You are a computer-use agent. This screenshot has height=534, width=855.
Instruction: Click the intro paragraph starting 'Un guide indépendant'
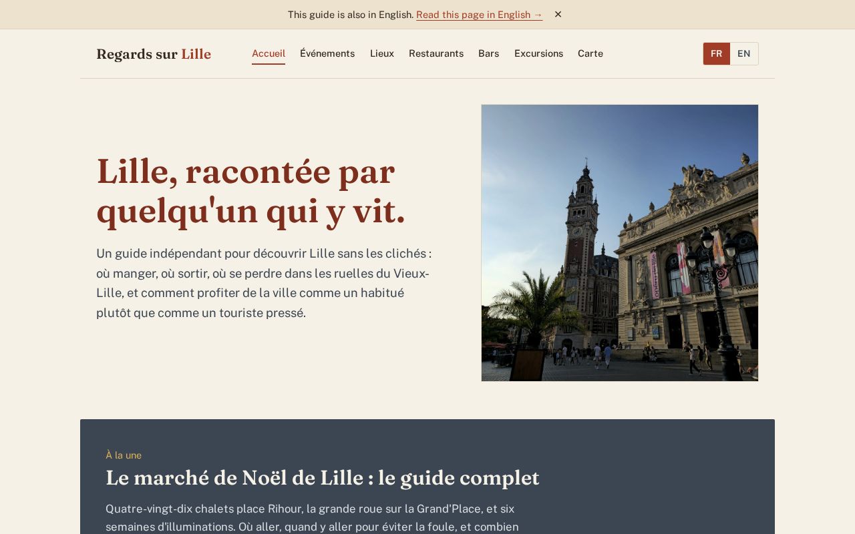265,283
